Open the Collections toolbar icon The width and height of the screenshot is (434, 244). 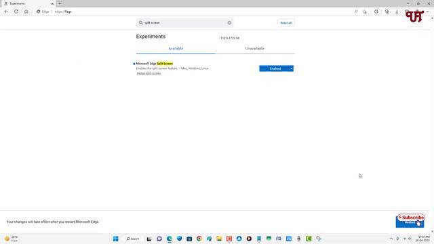click(387, 12)
